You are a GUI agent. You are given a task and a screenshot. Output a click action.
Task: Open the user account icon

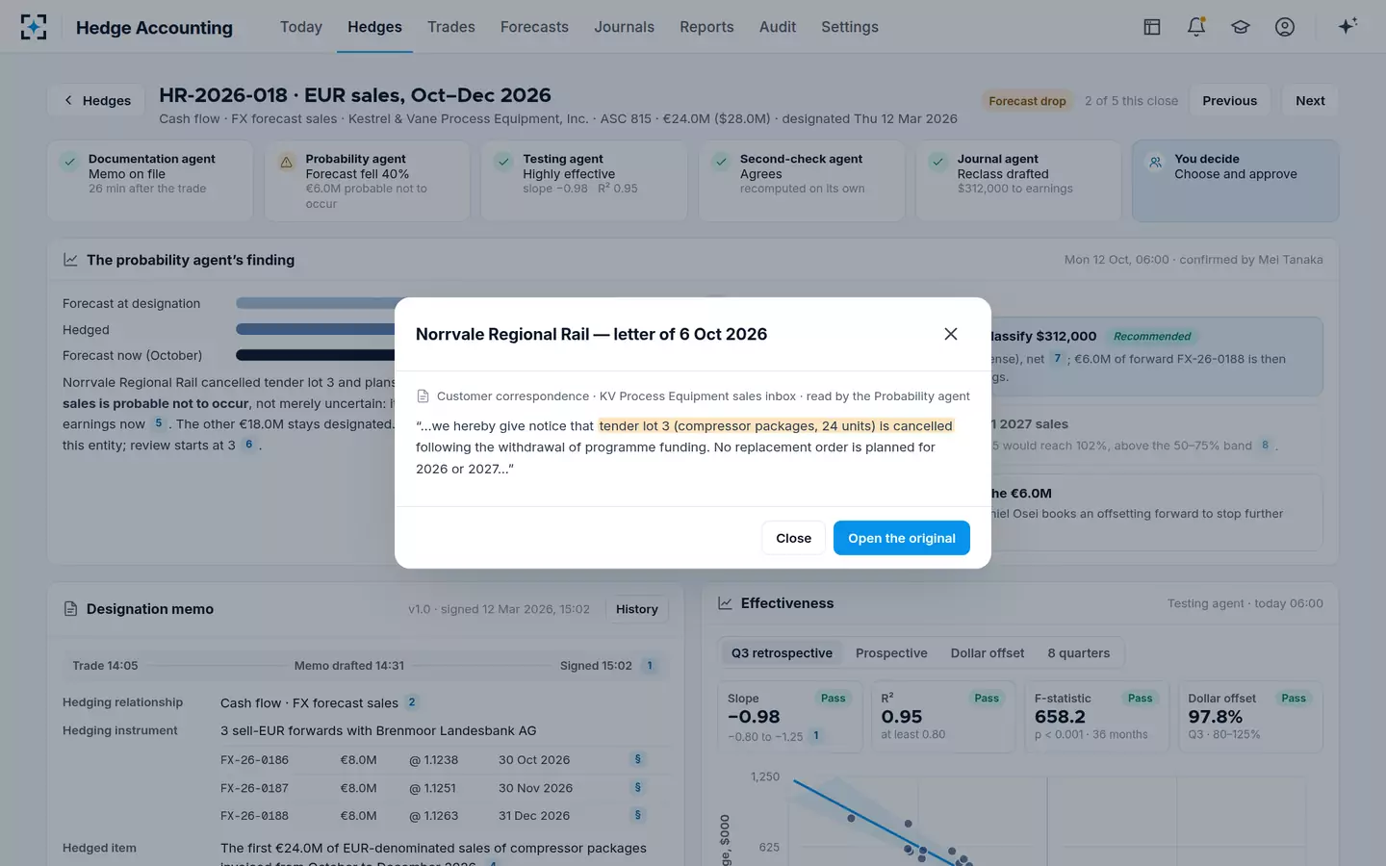pos(1285,27)
